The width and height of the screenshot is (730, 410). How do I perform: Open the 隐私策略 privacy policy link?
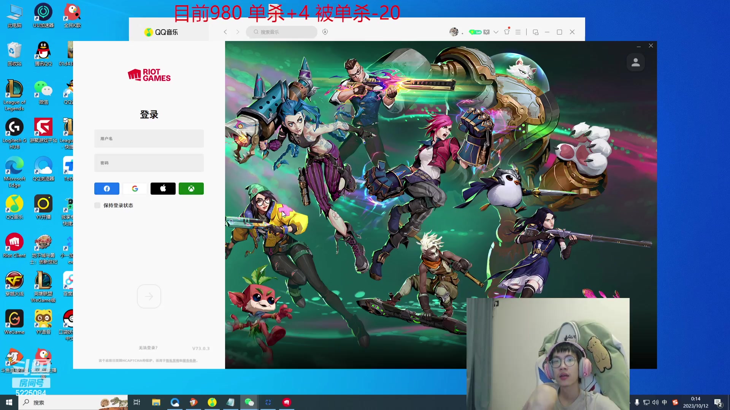point(172,361)
